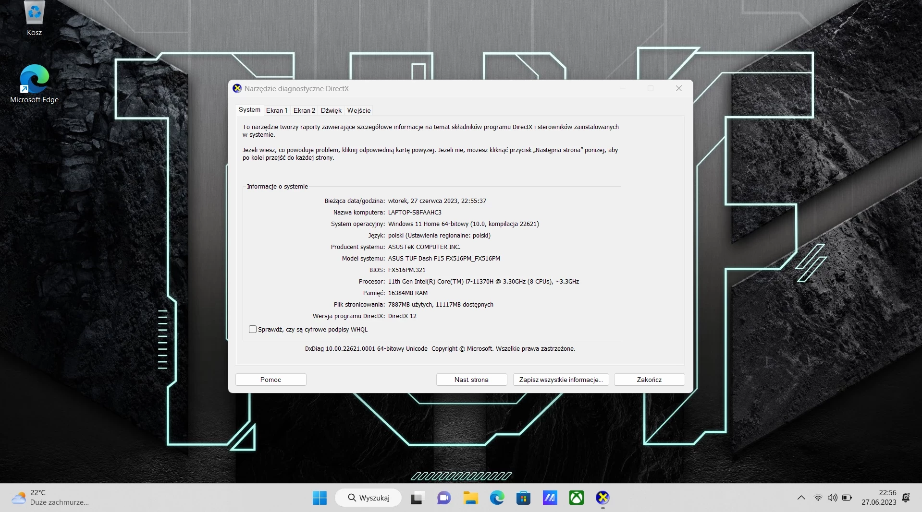The image size is (922, 512).
Task: Click the Wyszukaj search box
Action: [x=369, y=498]
